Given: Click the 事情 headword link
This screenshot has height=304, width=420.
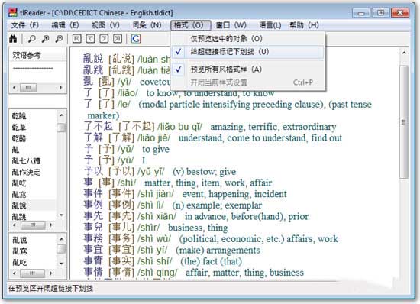Looking at the screenshot, I should pyautogui.click(x=93, y=272).
